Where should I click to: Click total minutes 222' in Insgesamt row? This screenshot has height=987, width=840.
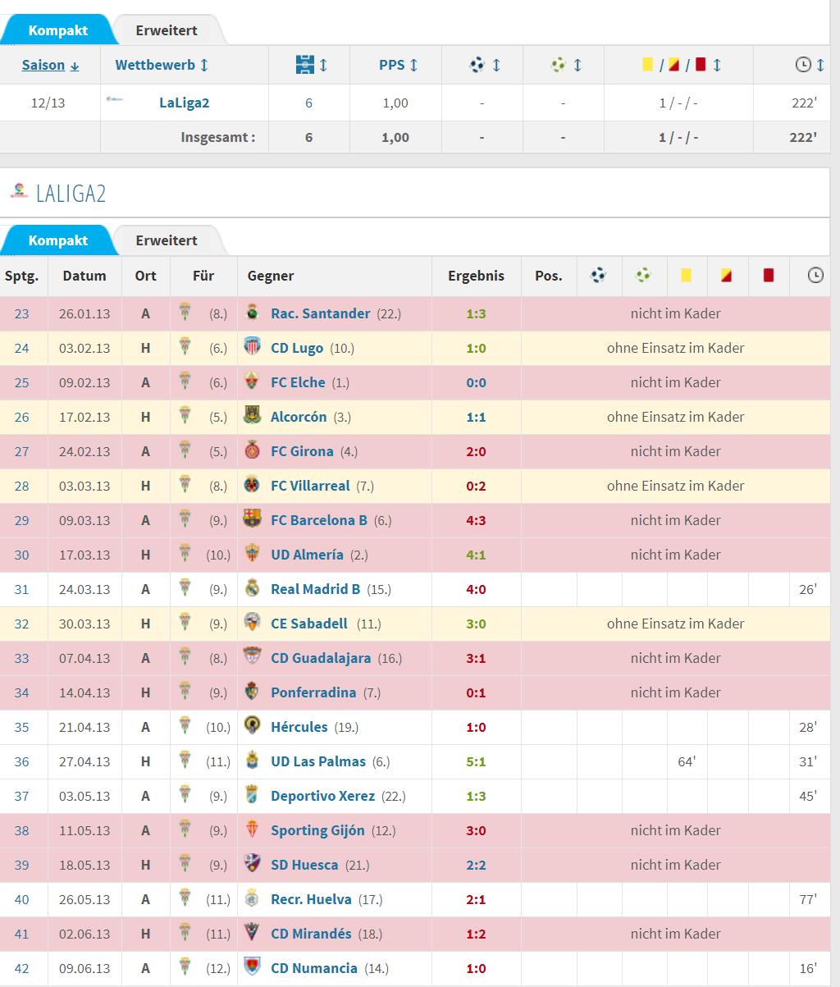[803, 138]
